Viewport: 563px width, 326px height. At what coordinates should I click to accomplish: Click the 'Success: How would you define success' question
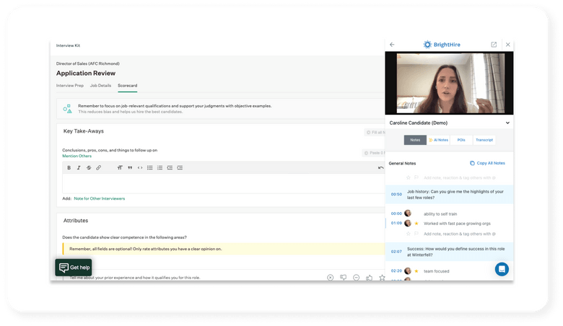[x=455, y=252]
